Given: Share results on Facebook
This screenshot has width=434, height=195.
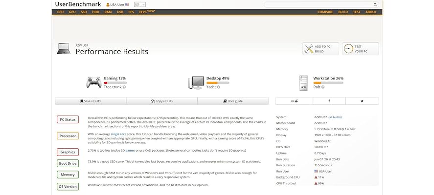Looking at the screenshot, I should coord(329,101).
